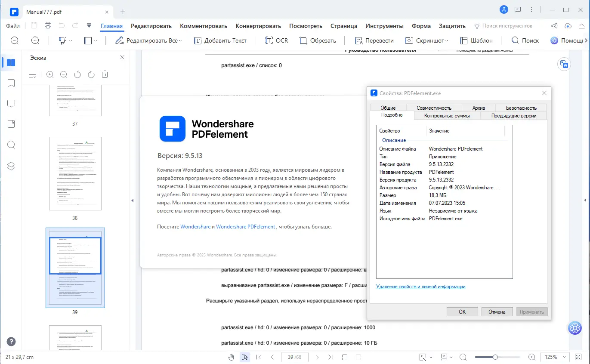Click the print icon in the quick access bar
This screenshot has width=590, height=364.
pos(48,25)
